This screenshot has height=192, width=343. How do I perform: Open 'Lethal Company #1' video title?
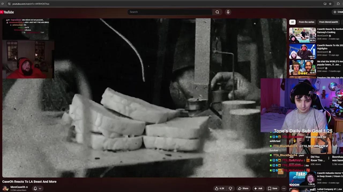point(330,189)
